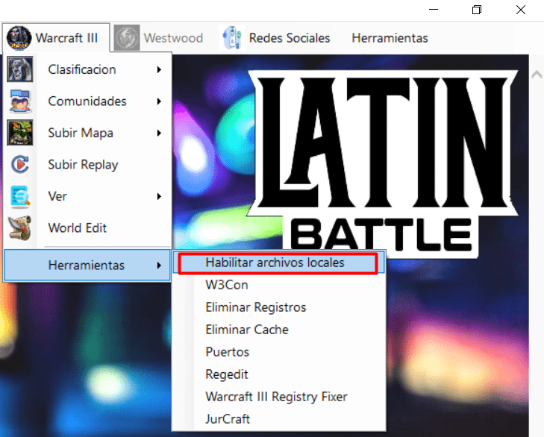The height and width of the screenshot is (437, 544).
Task: Click the Subir Replay play icon
Action: [x=20, y=164]
